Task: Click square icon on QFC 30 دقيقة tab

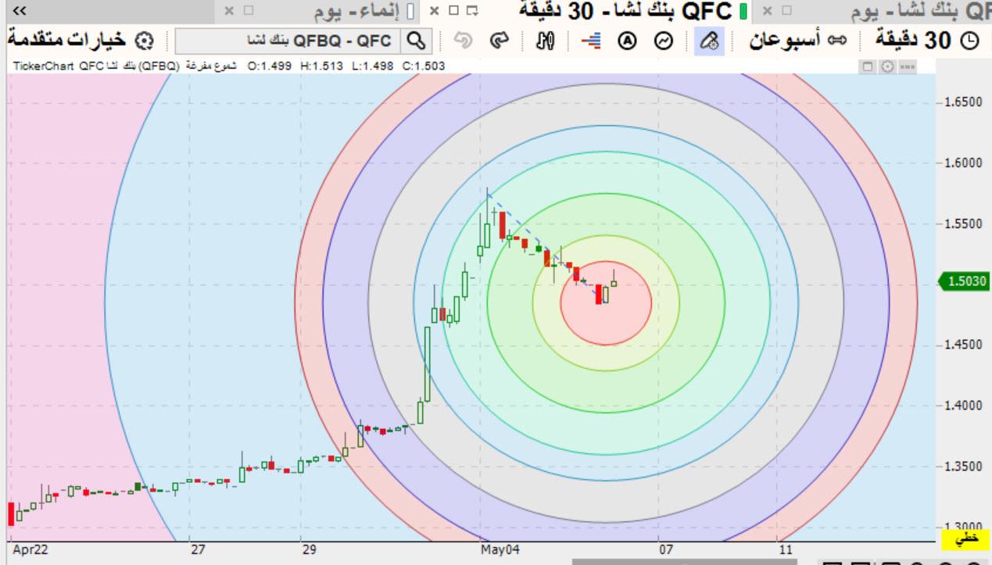Action: (x=453, y=10)
